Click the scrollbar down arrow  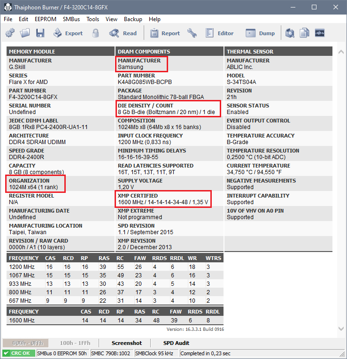pyautogui.click(x=341, y=328)
